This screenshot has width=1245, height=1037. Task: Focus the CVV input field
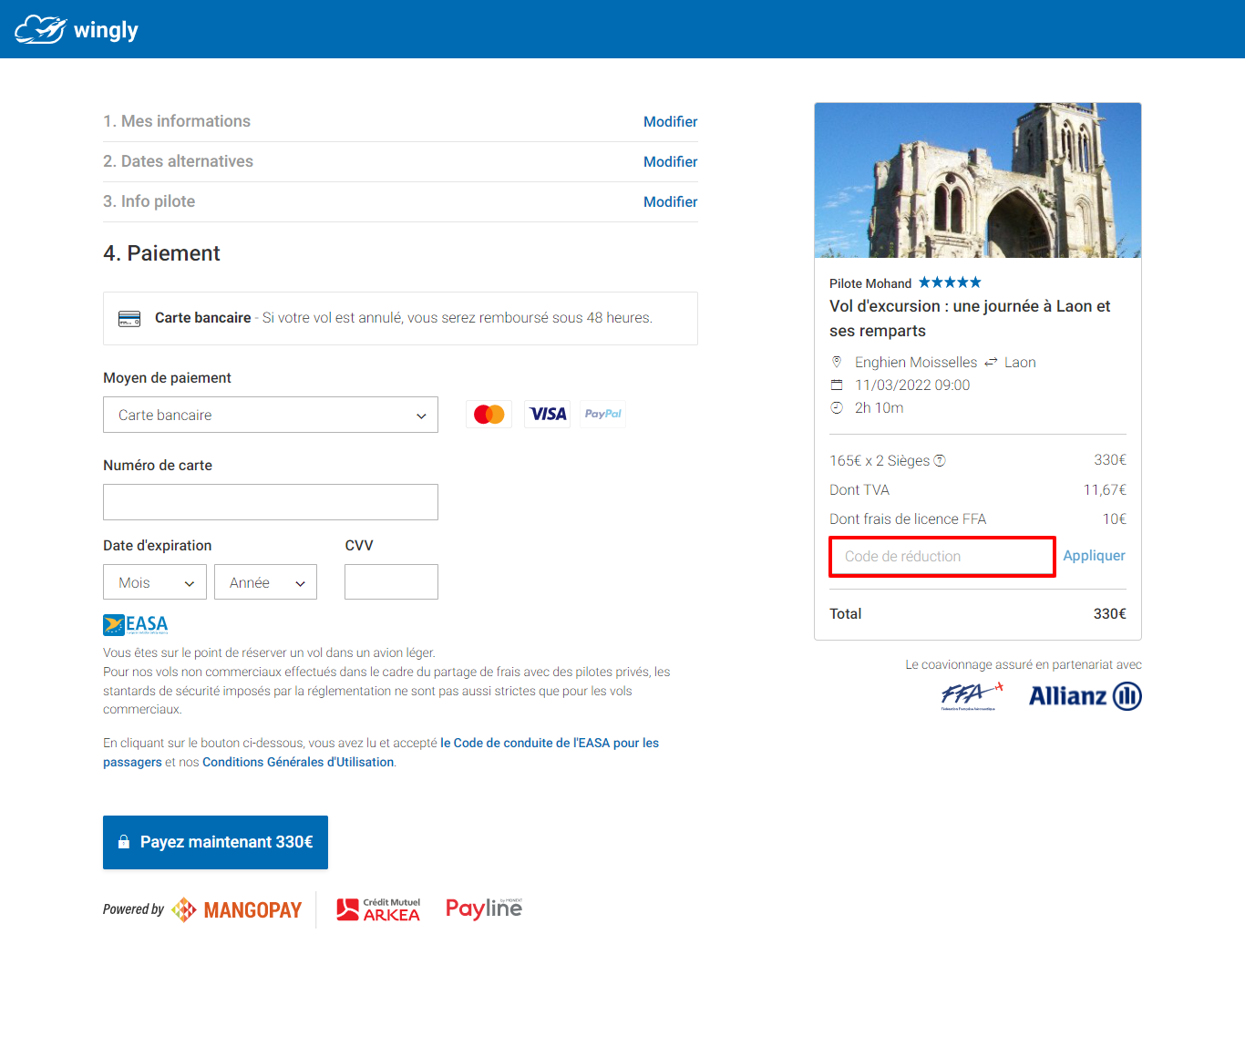pyautogui.click(x=391, y=582)
